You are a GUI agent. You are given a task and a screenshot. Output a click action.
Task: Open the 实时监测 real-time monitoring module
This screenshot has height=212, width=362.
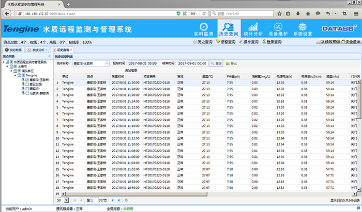[203, 29]
